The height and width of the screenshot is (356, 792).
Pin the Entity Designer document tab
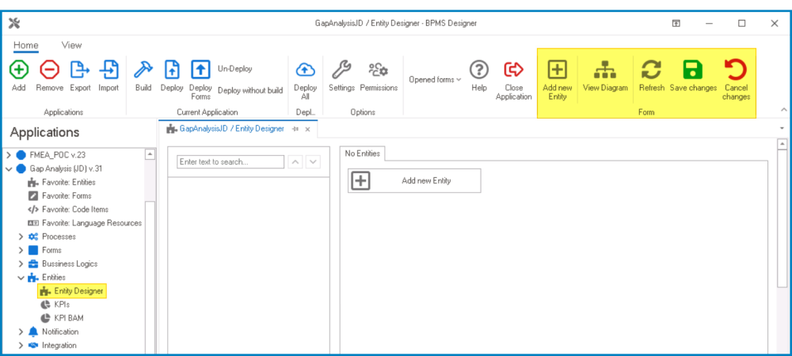point(295,129)
